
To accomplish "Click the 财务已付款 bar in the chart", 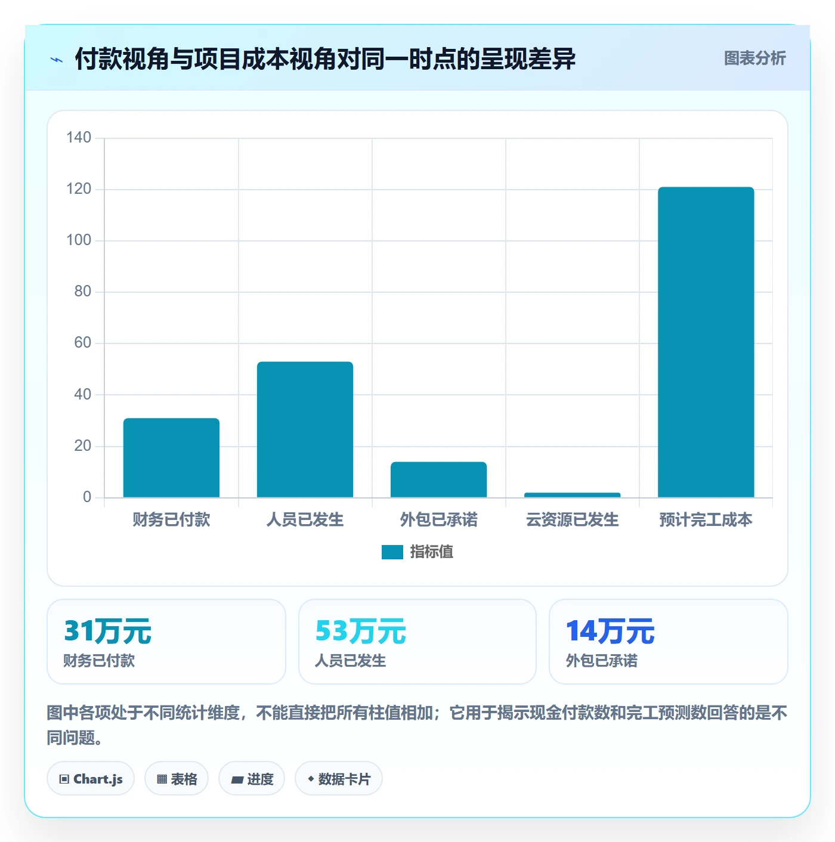I will (171, 458).
